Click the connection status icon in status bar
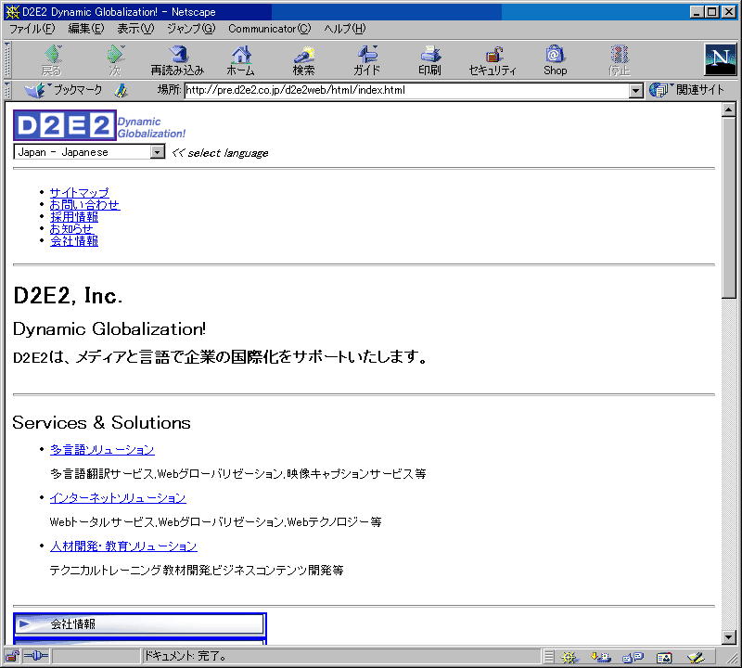 tap(36, 656)
